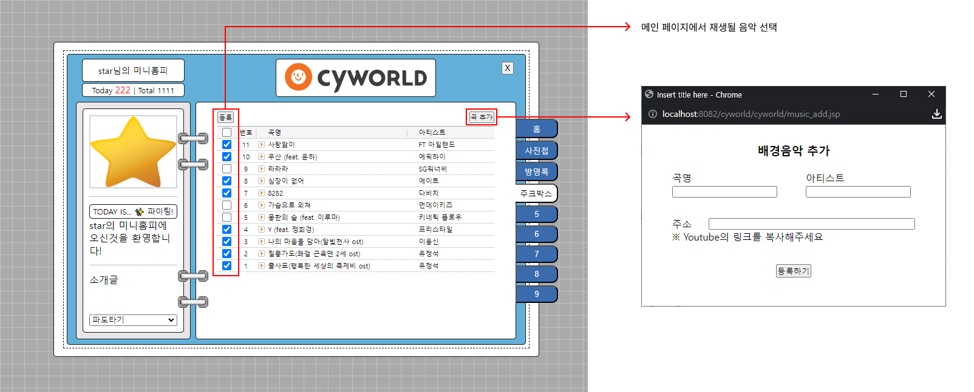Click the play icon beside 라라라
The width and height of the screenshot is (974, 392).
coord(261,168)
